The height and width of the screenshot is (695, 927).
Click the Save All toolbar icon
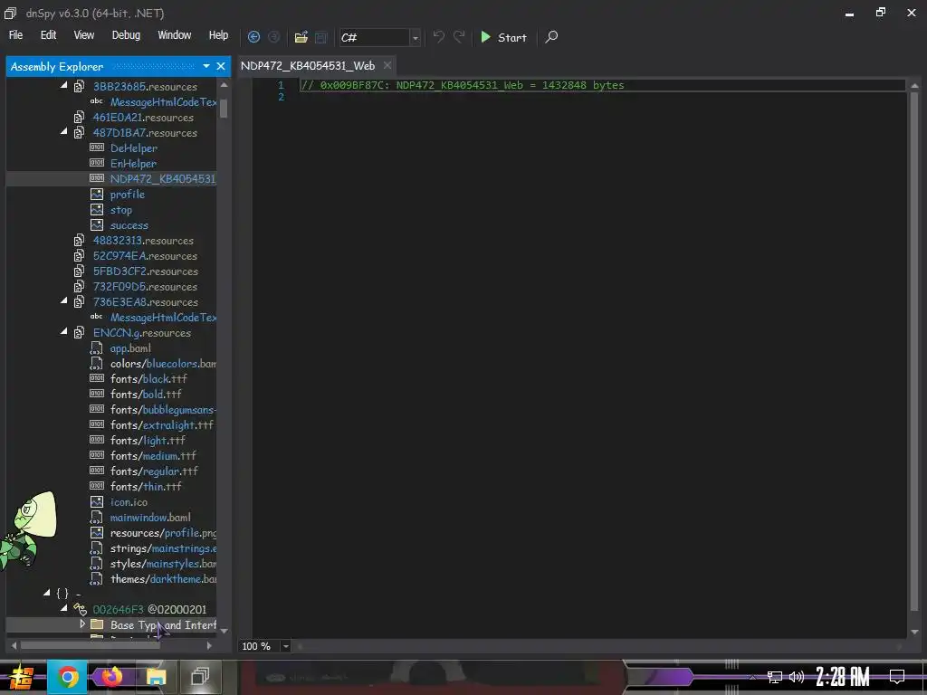click(x=320, y=37)
